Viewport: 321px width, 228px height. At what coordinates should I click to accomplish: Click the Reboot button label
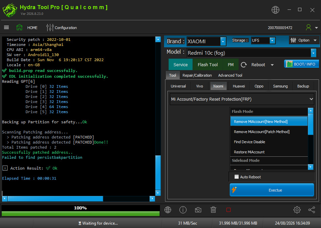click(258, 65)
